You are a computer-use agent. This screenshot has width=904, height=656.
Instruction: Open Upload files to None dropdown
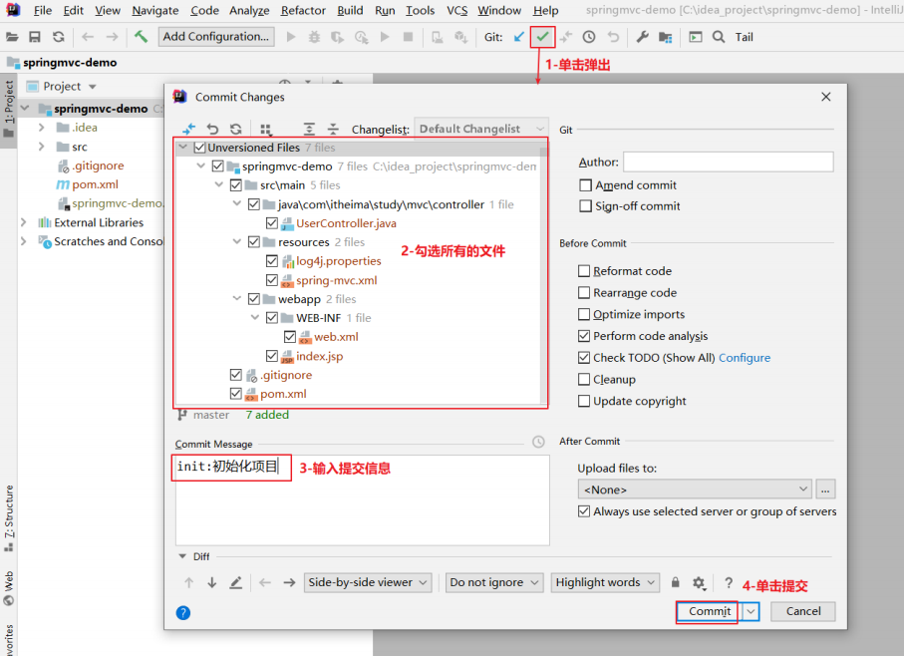point(695,490)
